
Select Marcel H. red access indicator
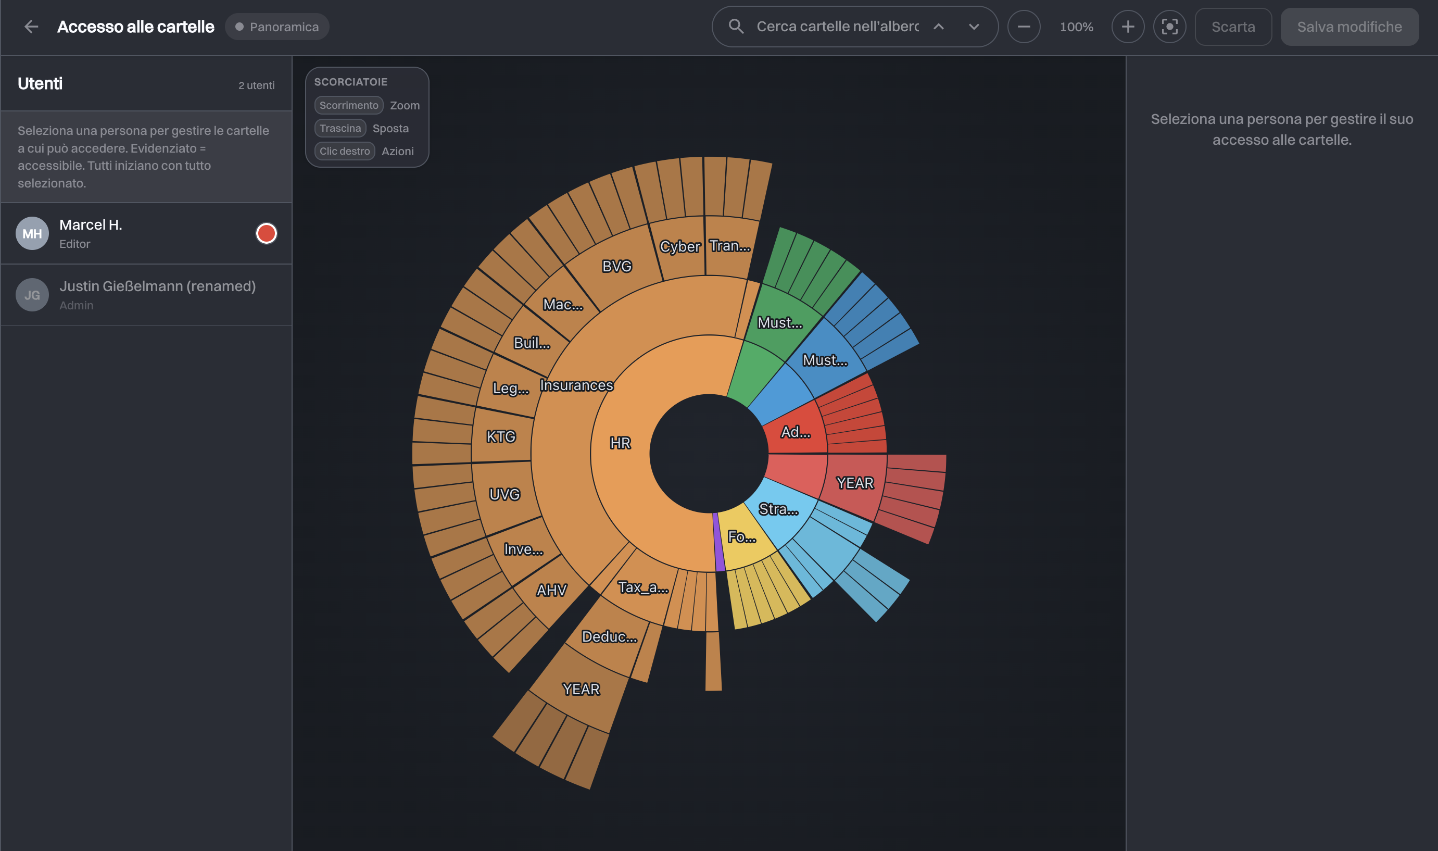[x=266, y=233]
